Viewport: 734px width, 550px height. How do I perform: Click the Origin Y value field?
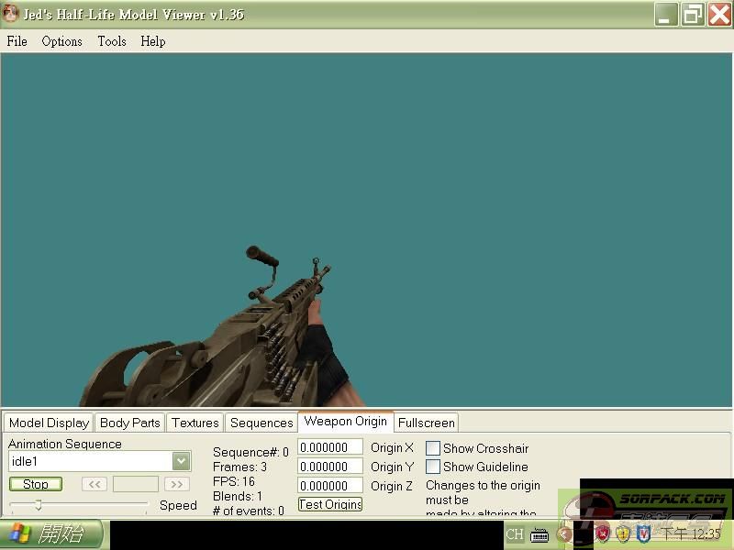pyautogui.click(x=330, y=467)
